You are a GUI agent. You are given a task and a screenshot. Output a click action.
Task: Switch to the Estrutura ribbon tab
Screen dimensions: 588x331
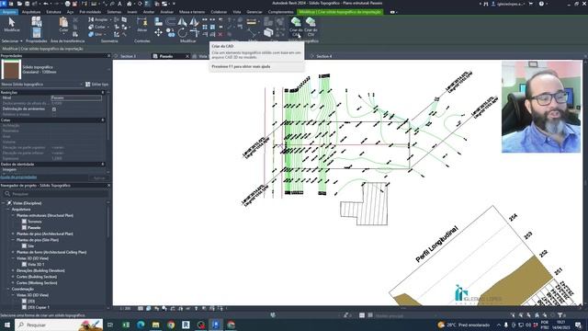pyautogui.click(x=53, y=12)
